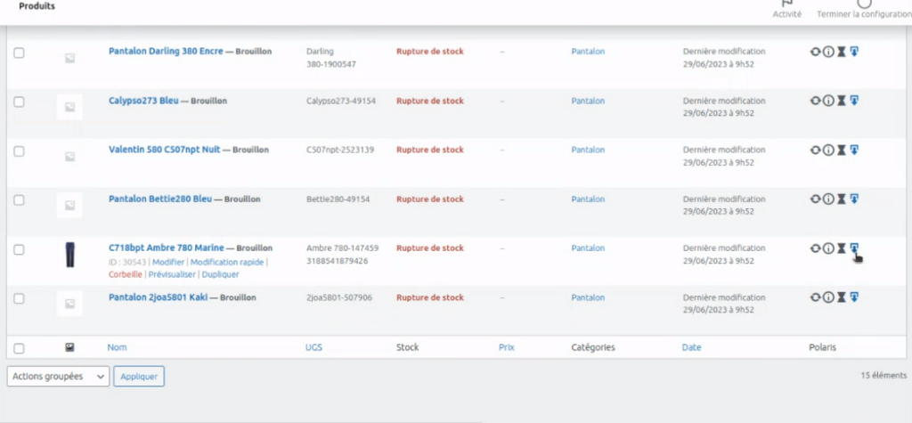Click the blue download icon for C718bpt Ambre 780 Marine
The width and height of the screenshot is (912, 423).
click(853, 248)
